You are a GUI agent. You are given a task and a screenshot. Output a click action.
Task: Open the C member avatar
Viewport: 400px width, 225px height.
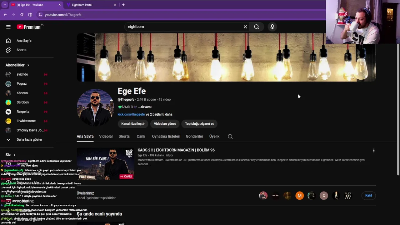pos(324,196)
